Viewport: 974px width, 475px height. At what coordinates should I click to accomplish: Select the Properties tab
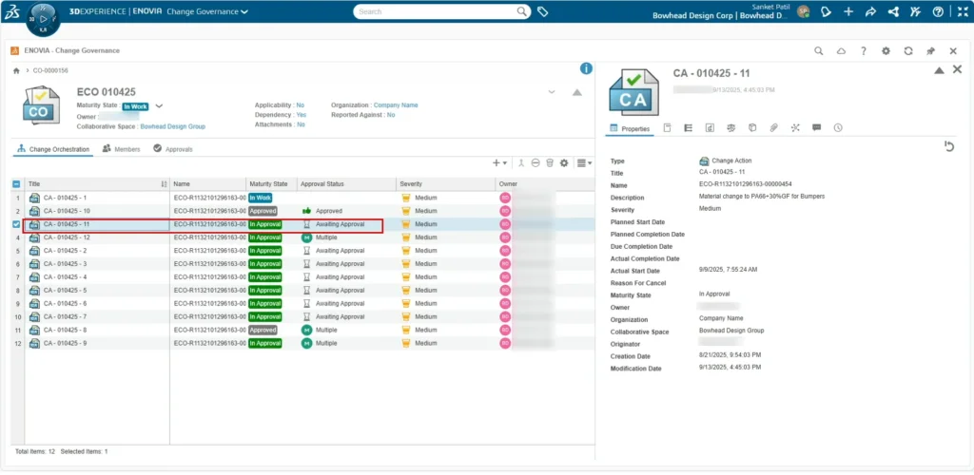(x=630, y=128)
